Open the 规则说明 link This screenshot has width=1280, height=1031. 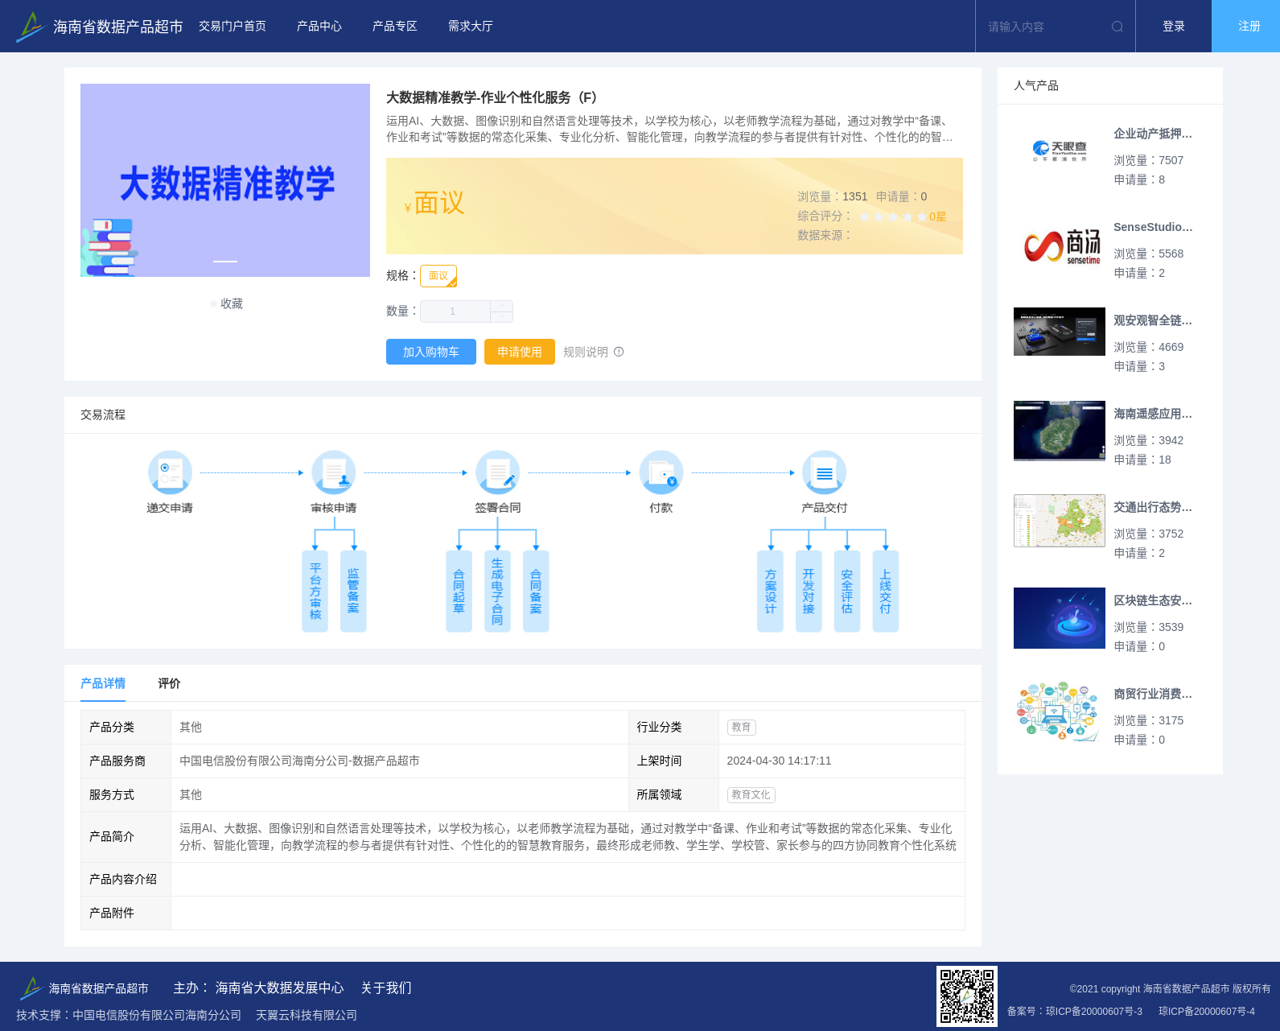(x=586, y=352)
